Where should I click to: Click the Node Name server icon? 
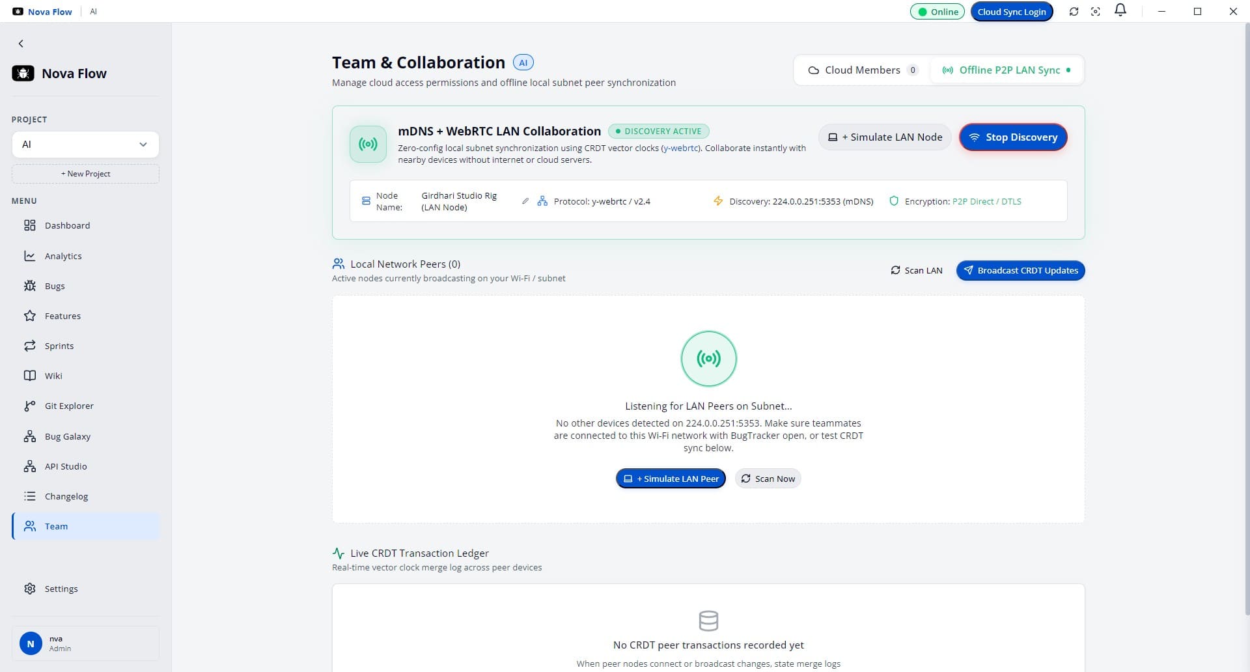pos(366,201)
